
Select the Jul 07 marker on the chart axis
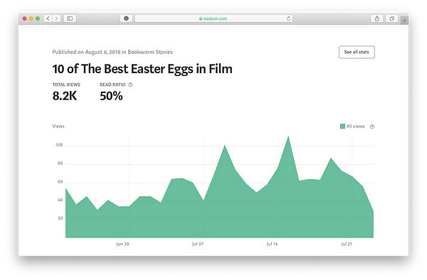pyautogui.click(x=198, y=244)
